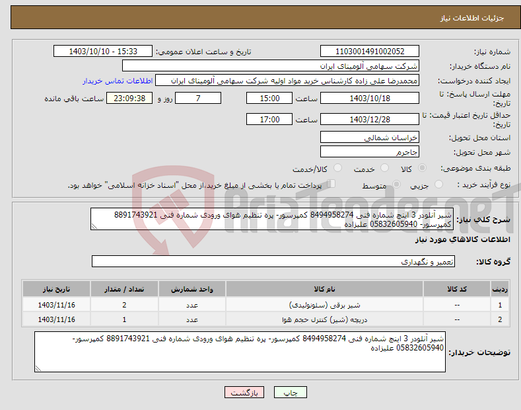
Task: Click the تعداد / مقدار column header
Action: click(124, 289)
